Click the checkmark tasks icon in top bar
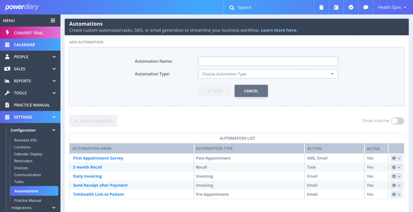Image resolution: width=413 pixels, height=212 pixels. pyautogui.click(x=351, y=7)
